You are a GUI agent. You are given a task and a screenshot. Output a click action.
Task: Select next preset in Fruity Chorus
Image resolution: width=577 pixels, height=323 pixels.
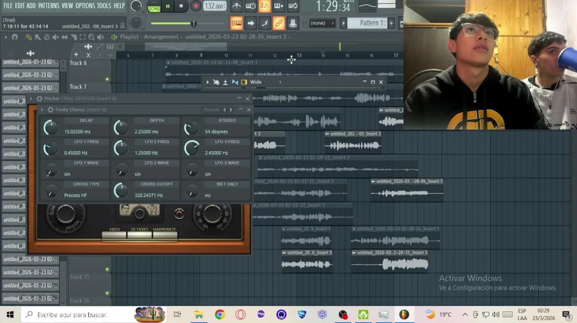[x=231, y=109]
